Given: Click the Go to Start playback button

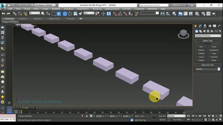Looking at the screenshot, I should click(x=189, y=116).
